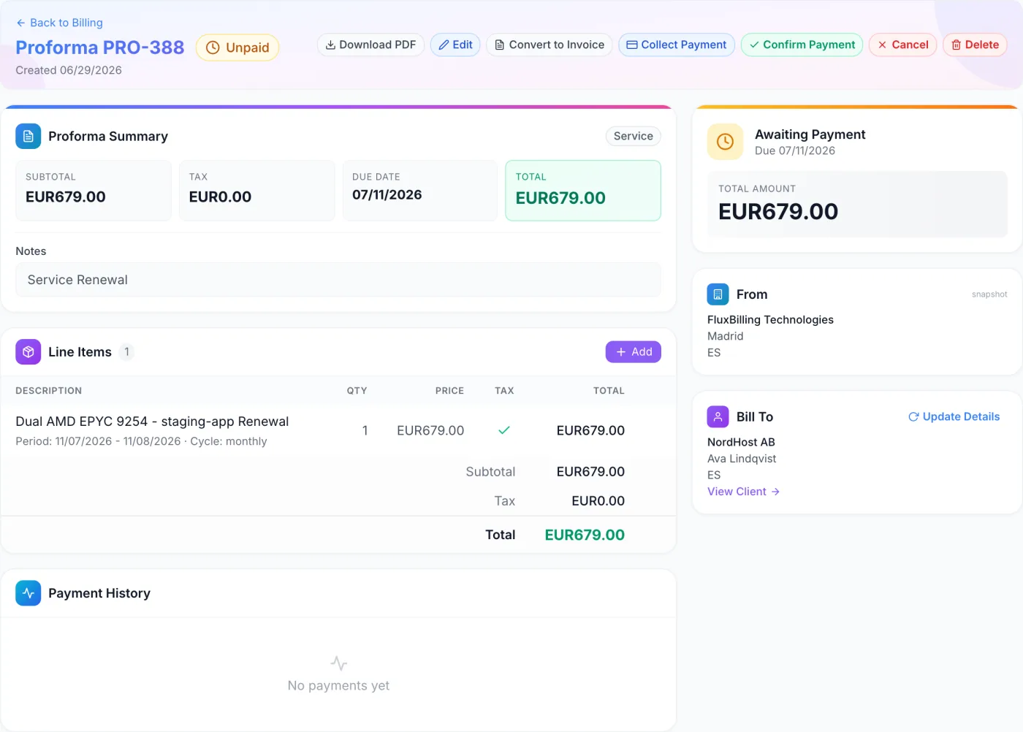Click the DESCRIPTION column header
This screenshot has width=1023, height=732.
(49, 391)
